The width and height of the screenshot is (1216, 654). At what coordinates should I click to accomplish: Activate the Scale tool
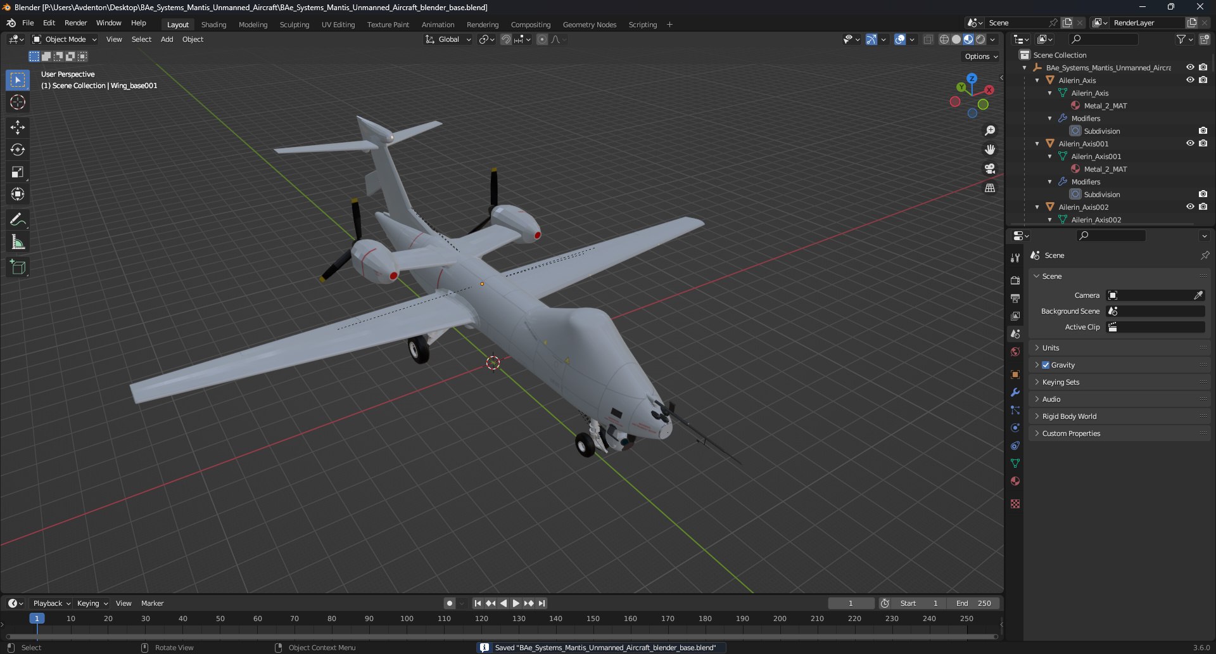point(18,172)
